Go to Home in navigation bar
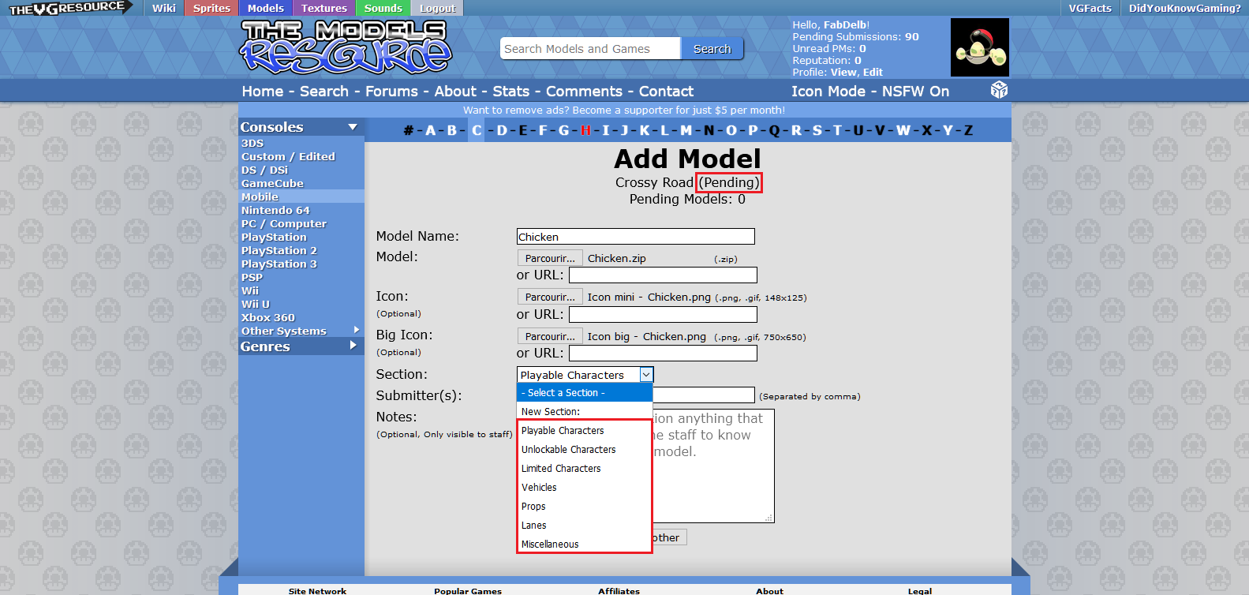This screenshot has height=595, width=1249. point(263,92)
